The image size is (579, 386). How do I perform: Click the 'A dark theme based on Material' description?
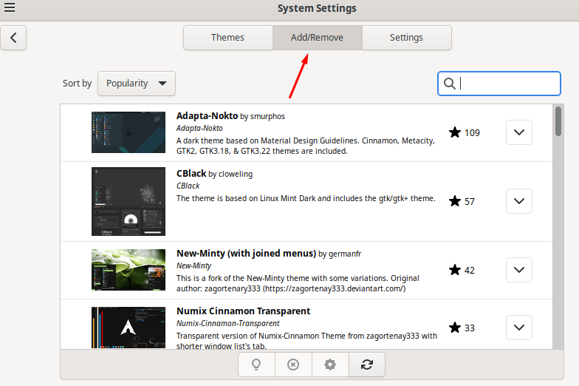306,146
